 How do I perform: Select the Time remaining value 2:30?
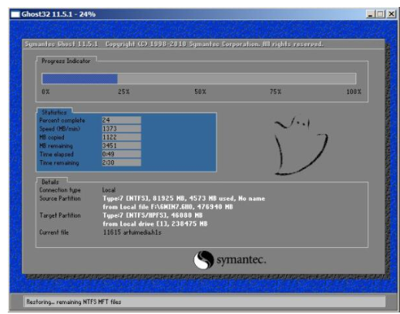[x=121, y=162]
